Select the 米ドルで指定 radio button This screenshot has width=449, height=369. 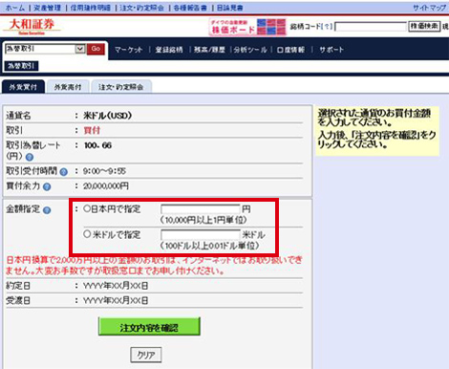tap(87, 234)
